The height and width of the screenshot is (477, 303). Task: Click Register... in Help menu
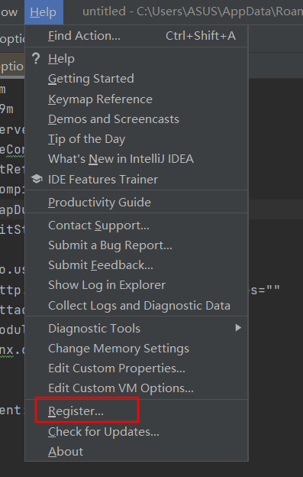tap(137, 411)
